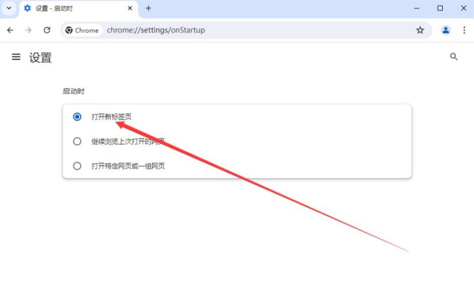
Task: Open a new tab with plus button
Action: click(148, 8)
